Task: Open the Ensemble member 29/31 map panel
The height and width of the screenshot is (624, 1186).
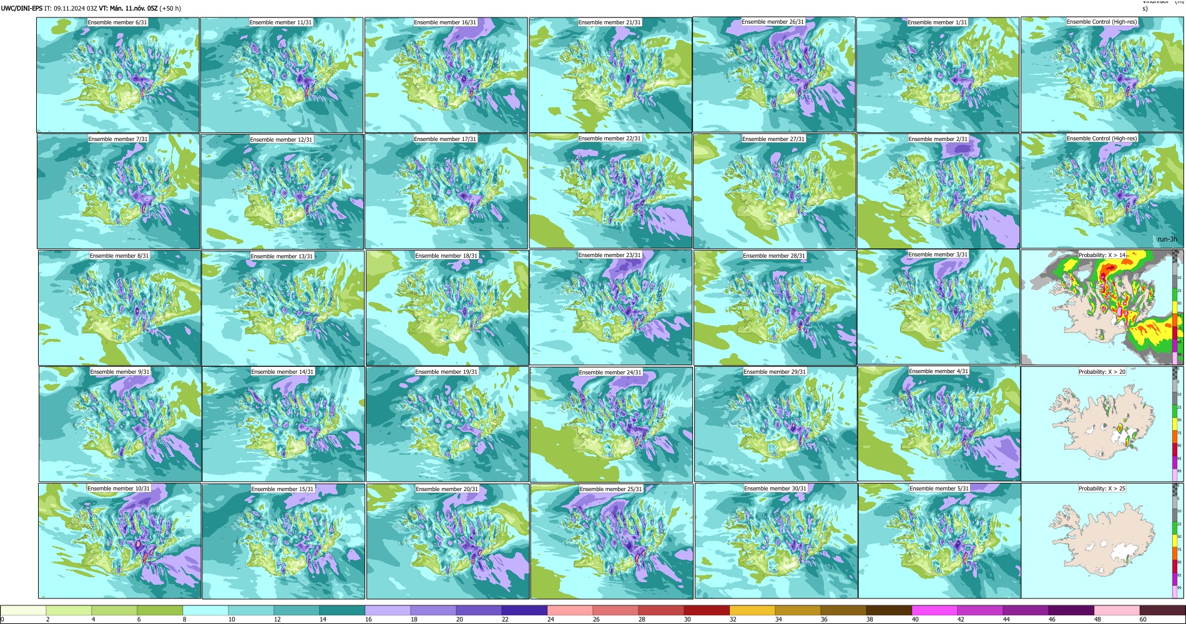Action: pos(775,424)
